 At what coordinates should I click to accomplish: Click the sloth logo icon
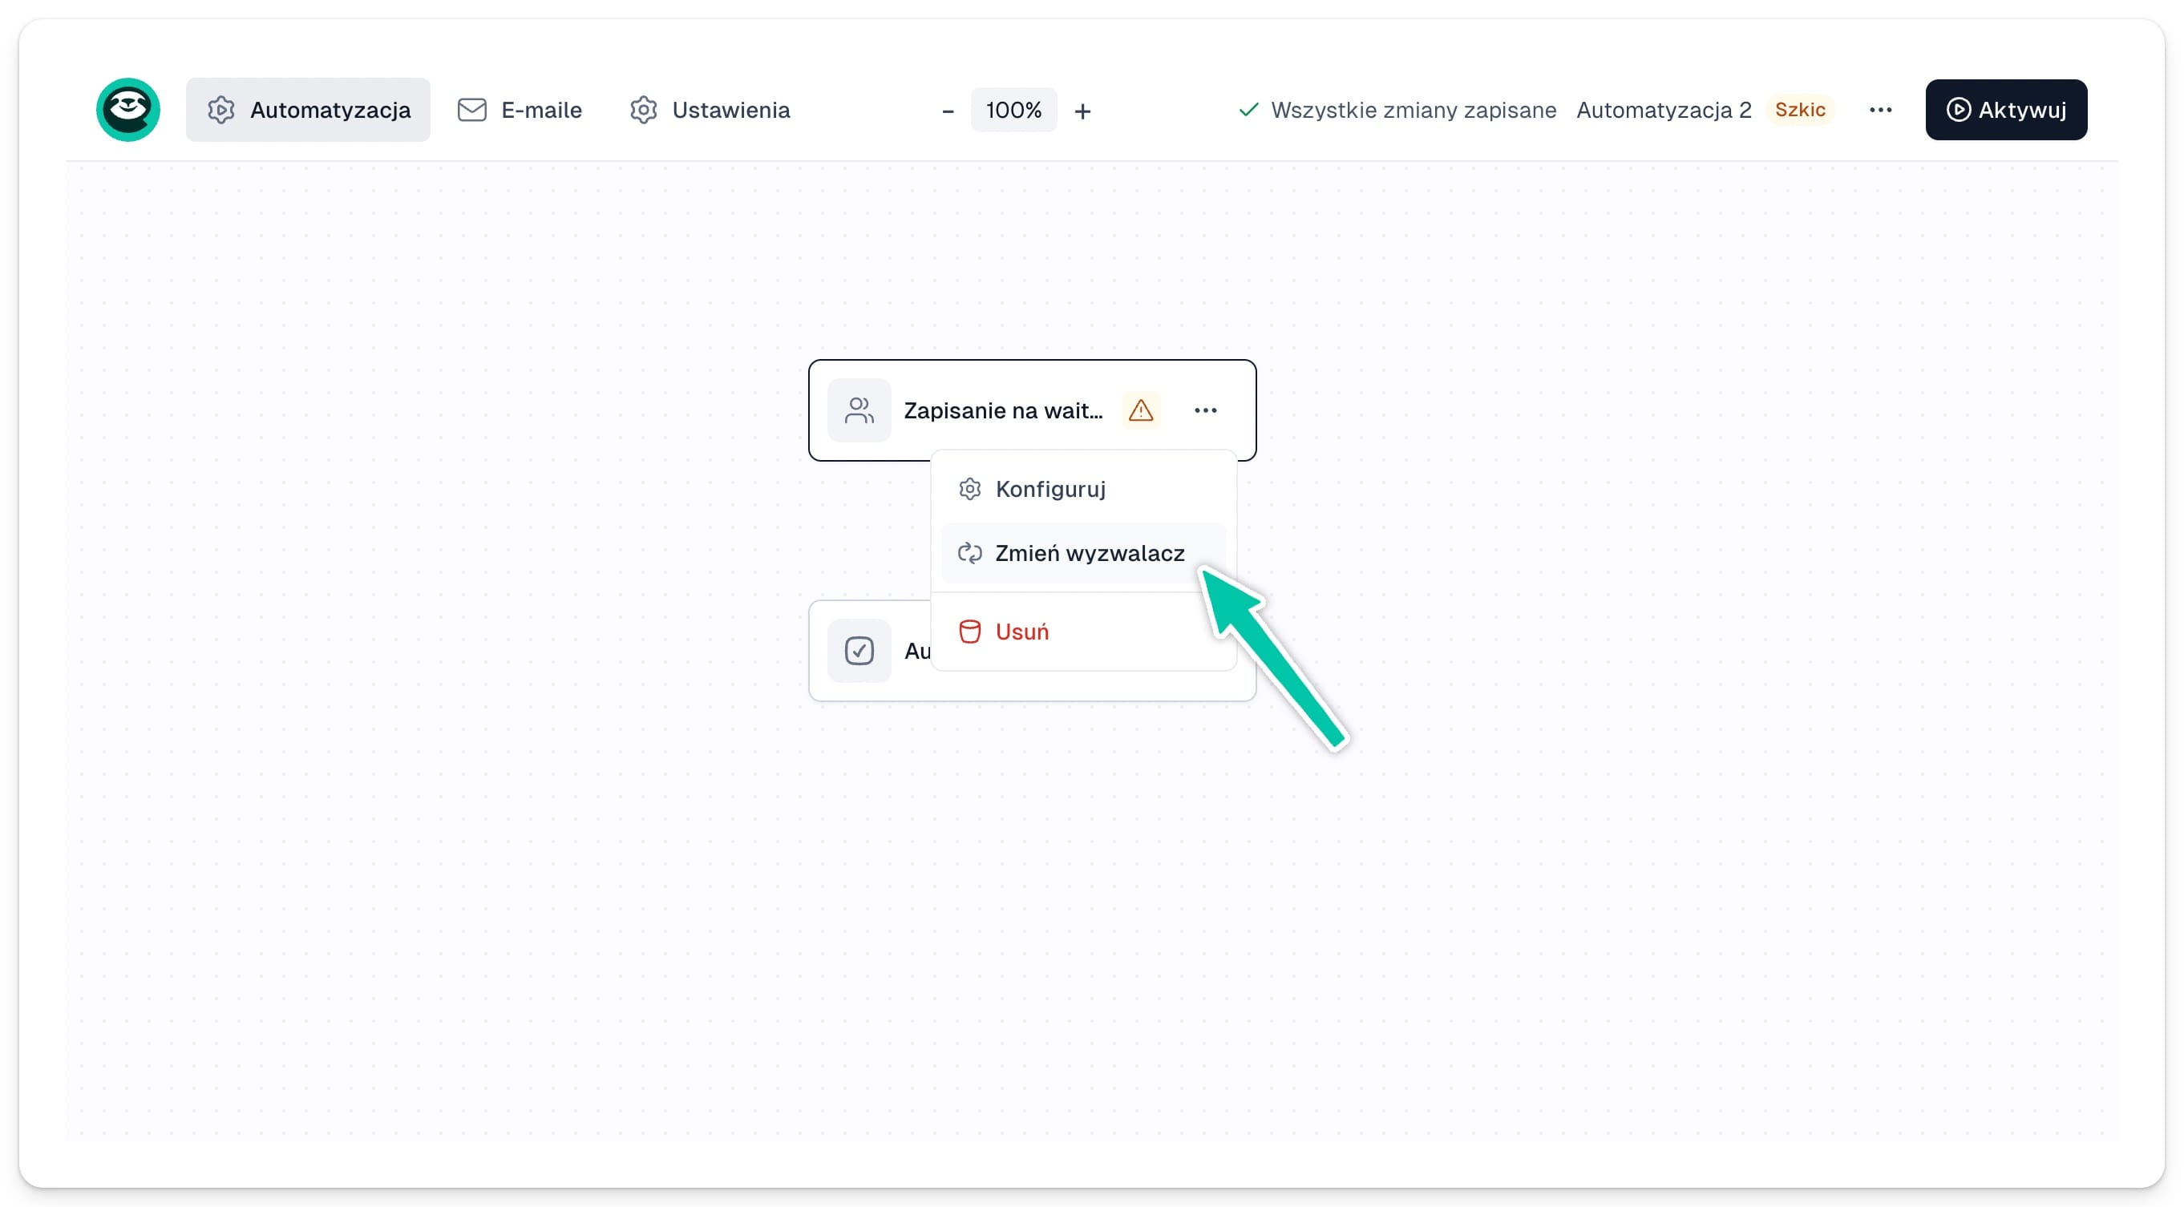click(x=128, y=110)
